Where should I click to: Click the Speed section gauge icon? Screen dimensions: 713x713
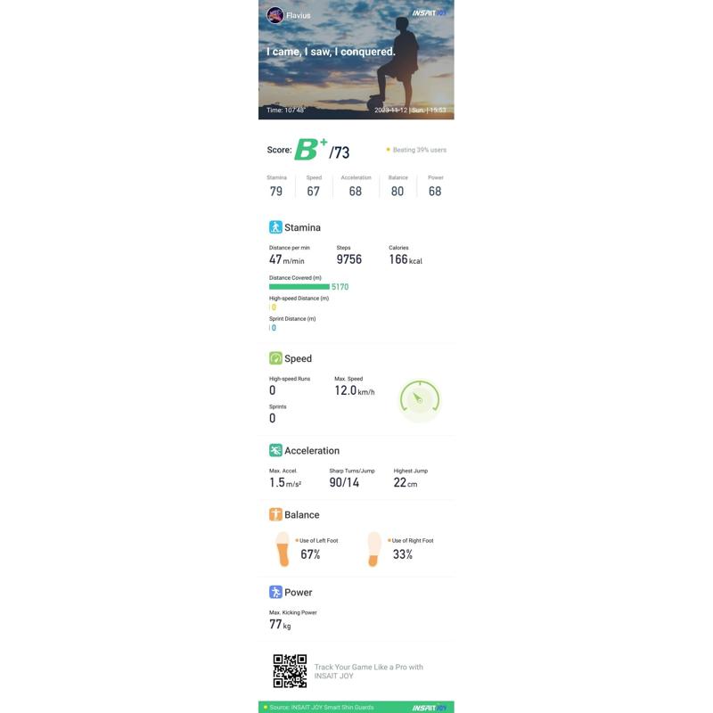(275, 358)
